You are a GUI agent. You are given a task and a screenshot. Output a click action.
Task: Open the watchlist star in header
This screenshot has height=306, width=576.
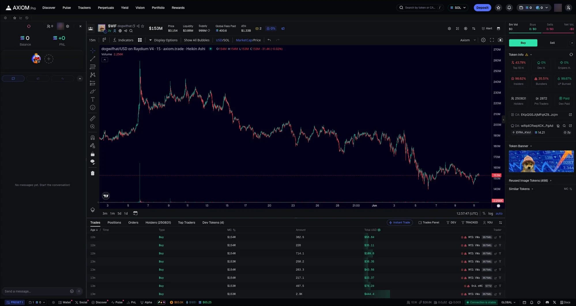tap(498, 8)
